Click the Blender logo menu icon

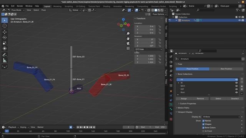click(x=3, y=6)
